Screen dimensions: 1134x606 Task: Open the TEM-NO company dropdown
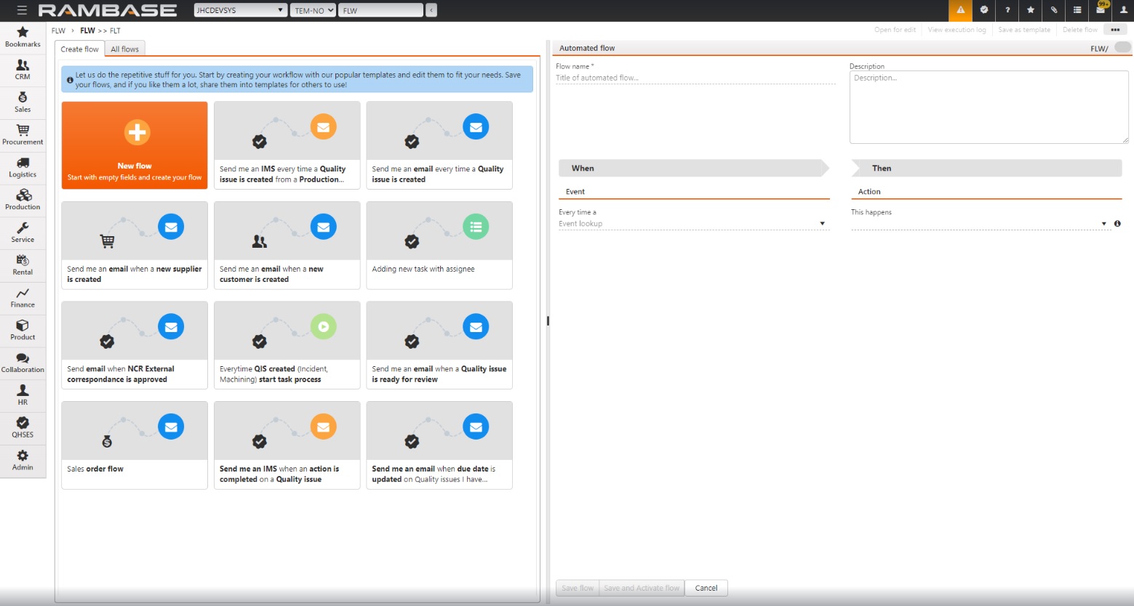pyautogui.click(x=314, y=10)
